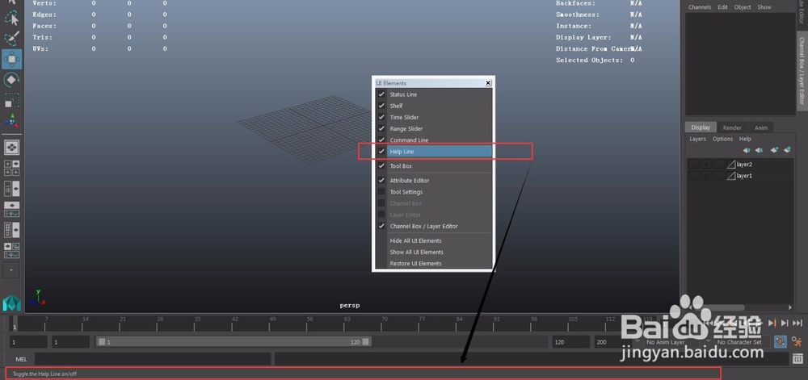
Task: Select the perspective and graph editor layout icon
Action: pyautogui.click(x=12, y=209)
